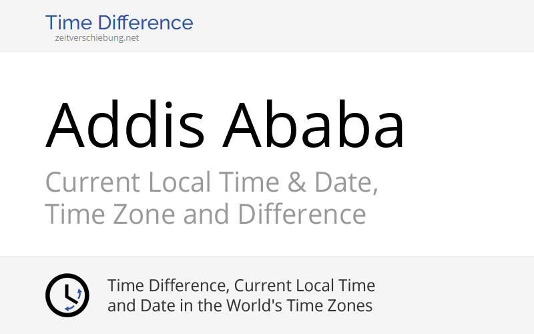Click the "Time Zone and Difference" subtitle line
This screenshot has height=334, width=534.
(x=206, y=214)
